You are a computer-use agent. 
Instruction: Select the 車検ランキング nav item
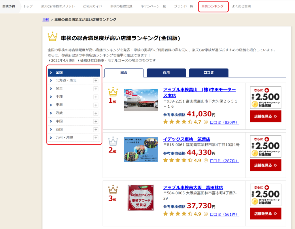(212, 6)
